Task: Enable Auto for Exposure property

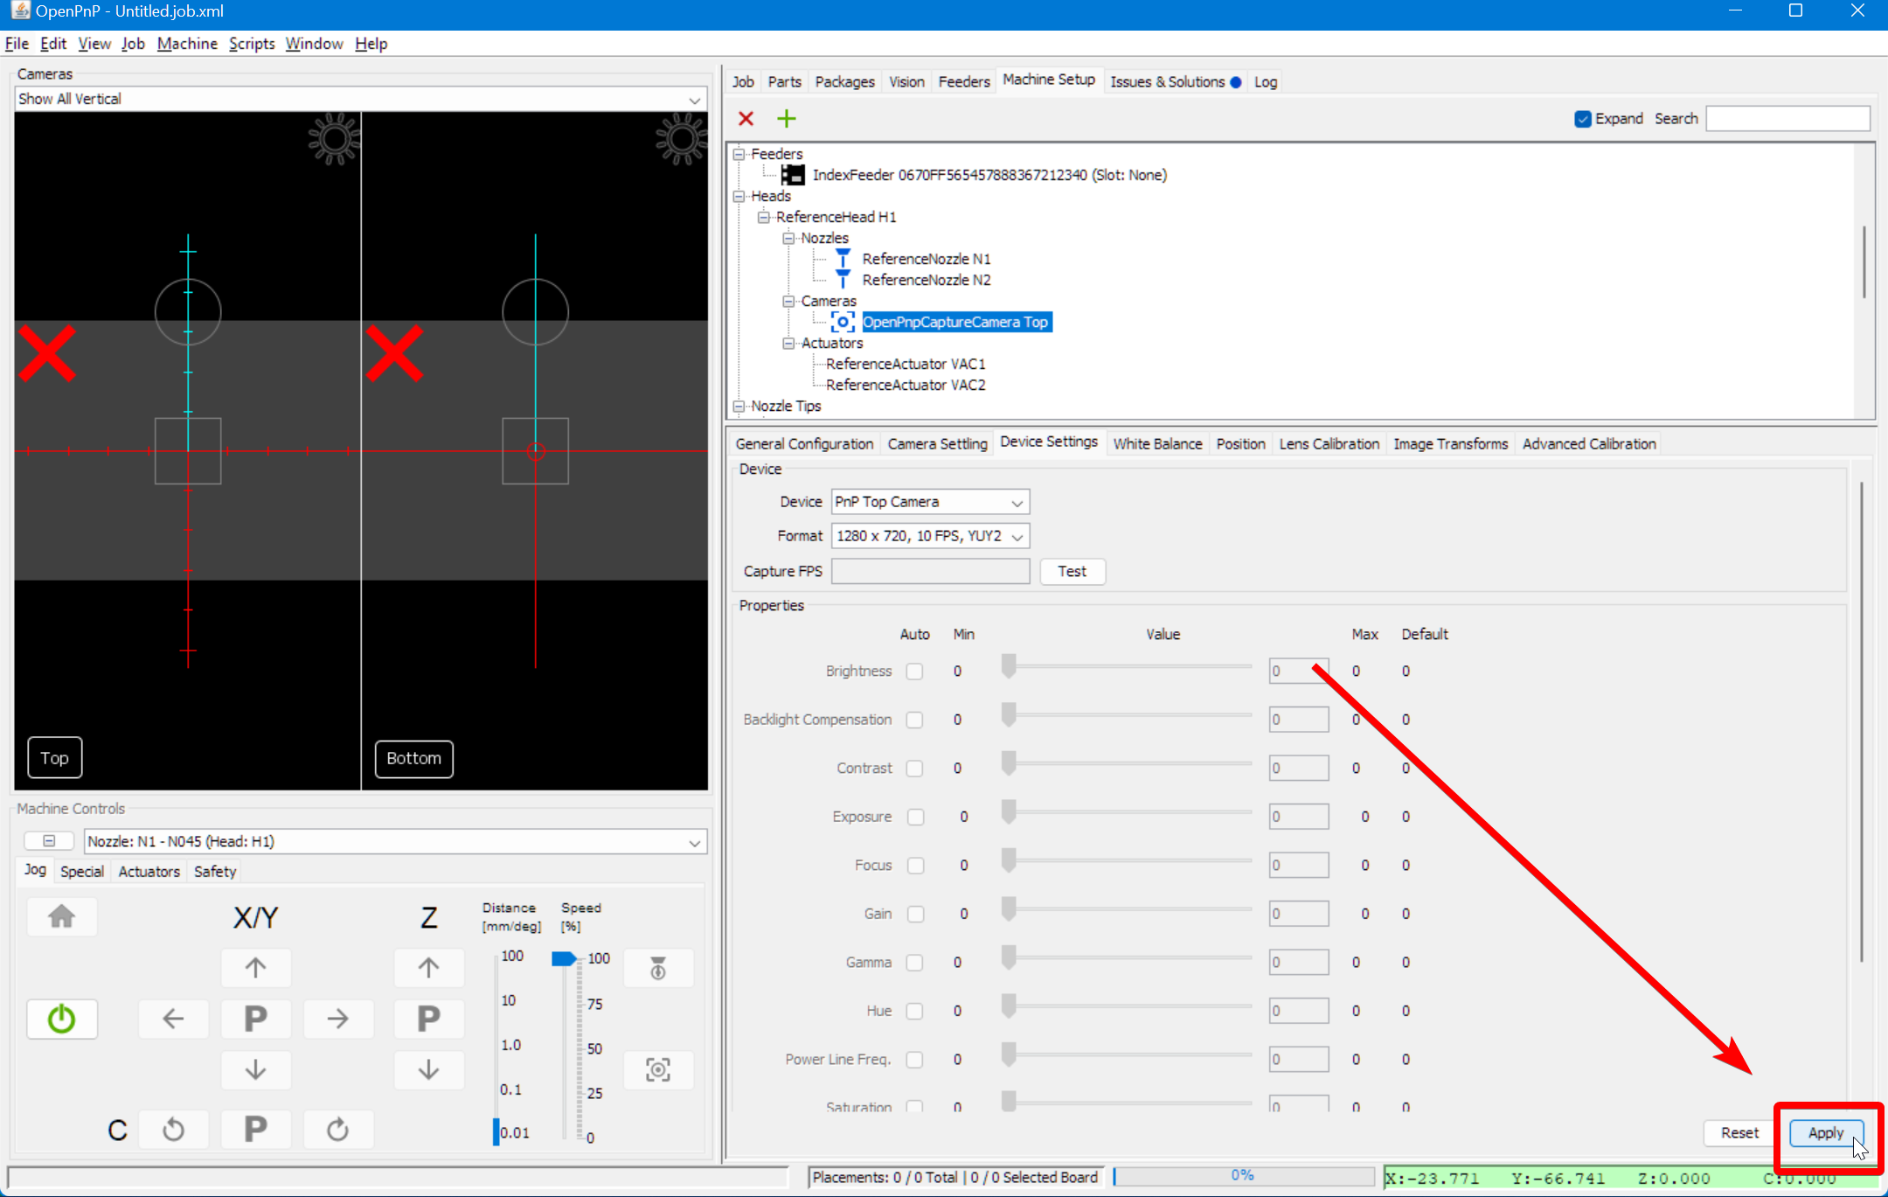Action: coord(916,816)
